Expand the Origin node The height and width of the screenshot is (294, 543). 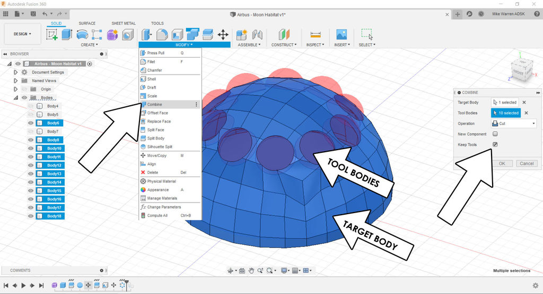pyautogui.click(x=15, y=89)
